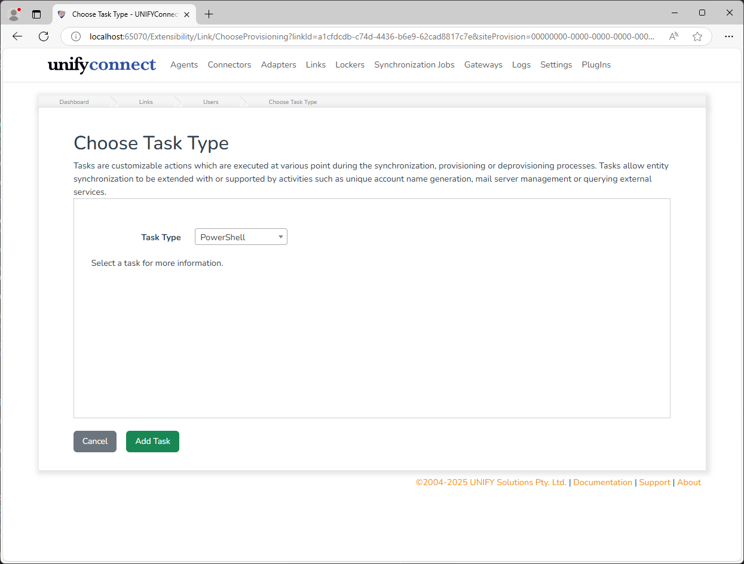Open the Links menu

coord(316,65)
